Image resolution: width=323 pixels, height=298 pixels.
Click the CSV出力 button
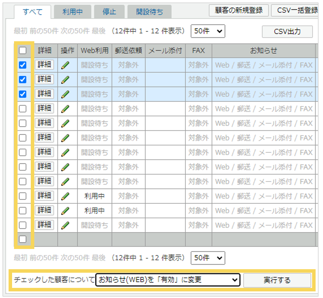pyautogui.click(x=287, y=32)
